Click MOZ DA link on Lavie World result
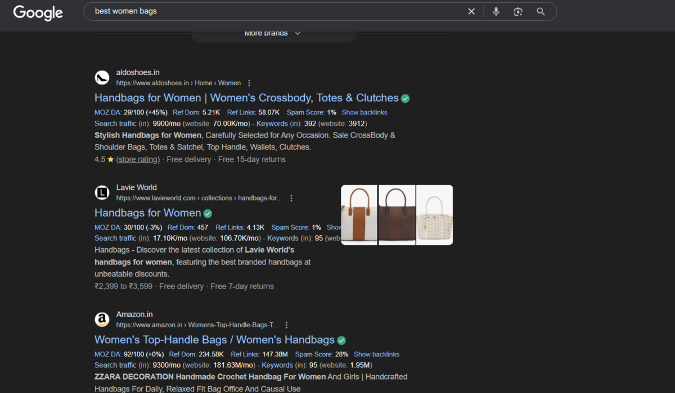675x393 pixels. point(108,227)
